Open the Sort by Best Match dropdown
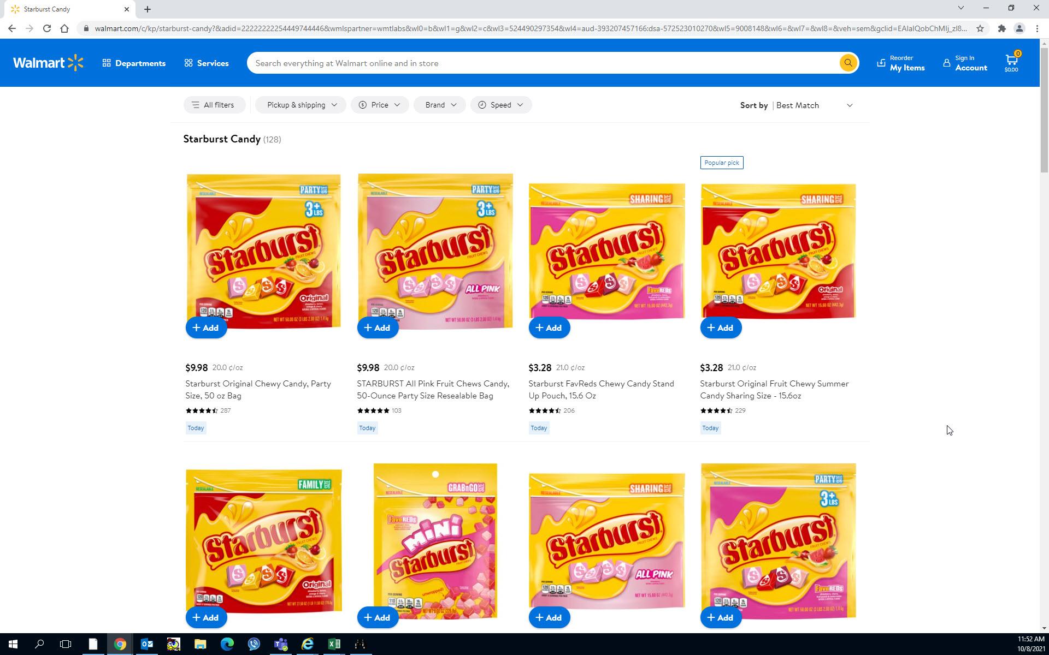1049x655 pixels. coord(814,105)
